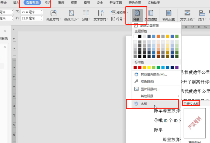Pick the green theme color in the top row
Screen dimensions: 210x143
click(177, 36)
